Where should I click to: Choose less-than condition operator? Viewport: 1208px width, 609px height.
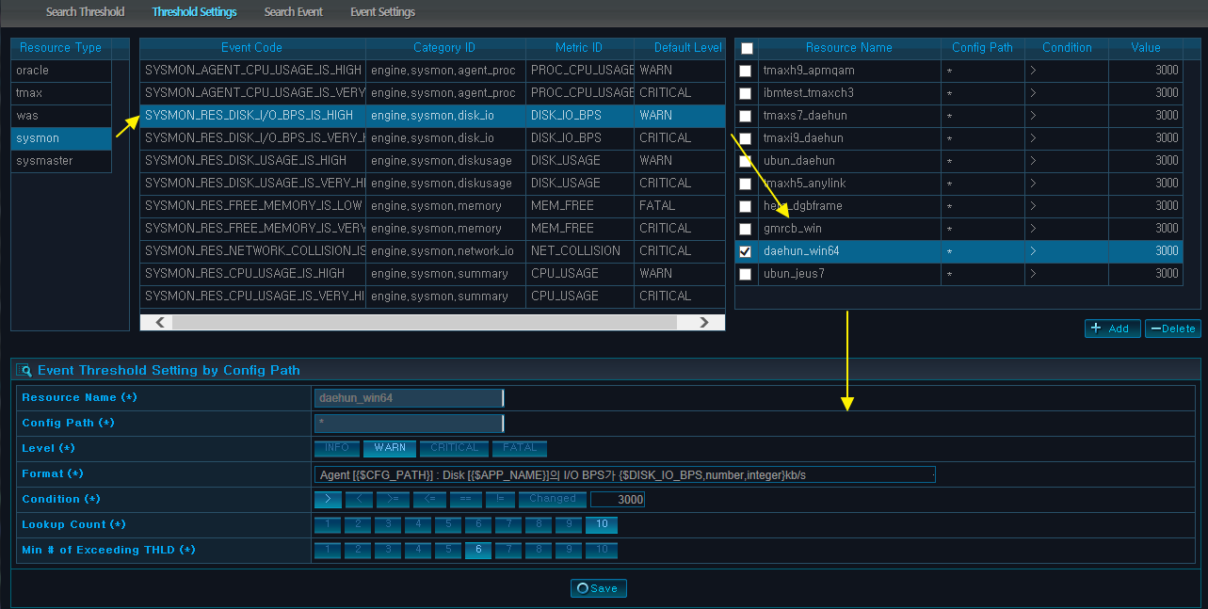tap(360, 499)
